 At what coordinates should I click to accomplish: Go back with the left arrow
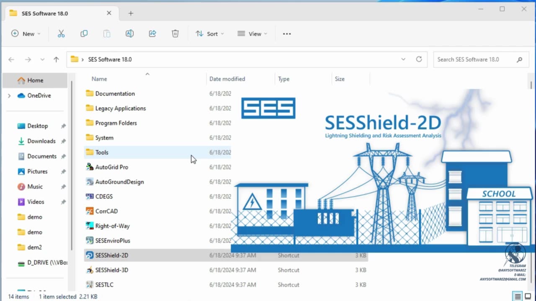coord(11,59)
